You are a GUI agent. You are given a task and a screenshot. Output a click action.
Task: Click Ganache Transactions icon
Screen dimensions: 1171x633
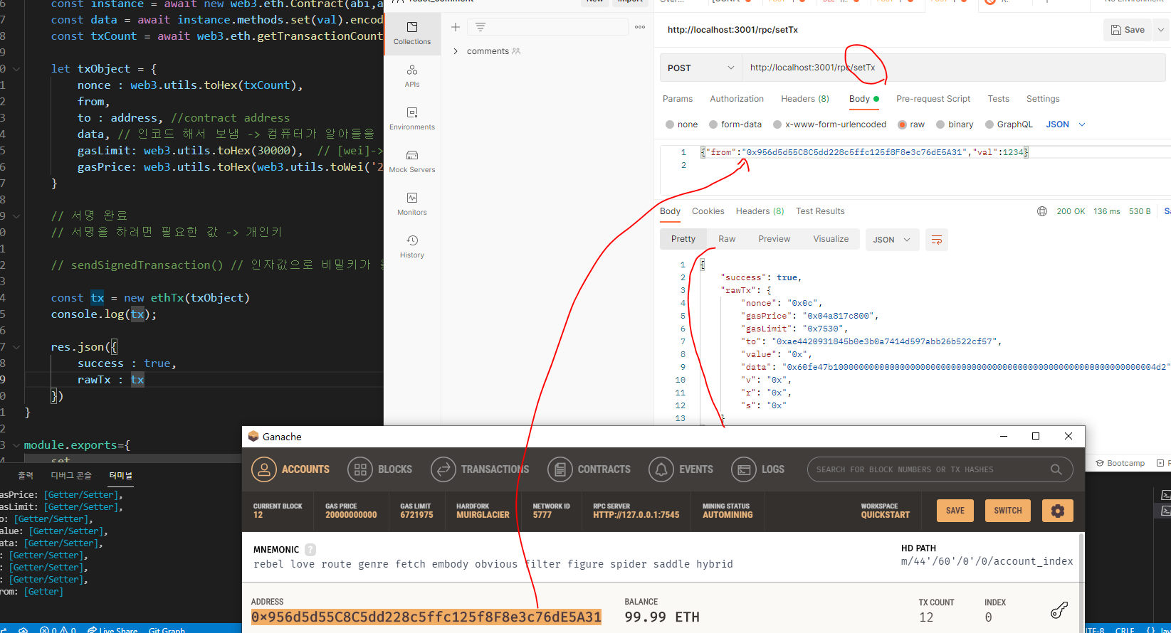tap(443, 469)
